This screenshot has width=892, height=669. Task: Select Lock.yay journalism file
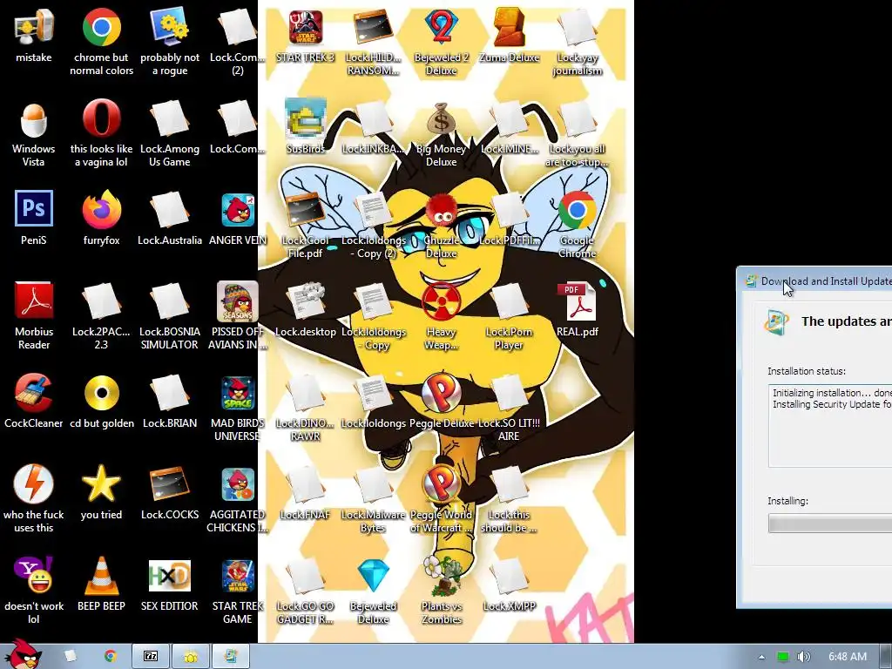click(x=577, y=27)
